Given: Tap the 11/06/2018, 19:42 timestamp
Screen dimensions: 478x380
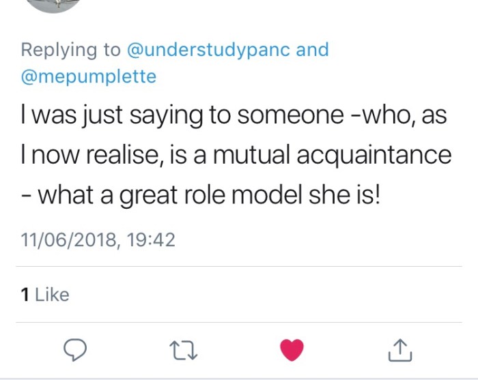Looking at the screenshot, I should [x=98, y=240].
